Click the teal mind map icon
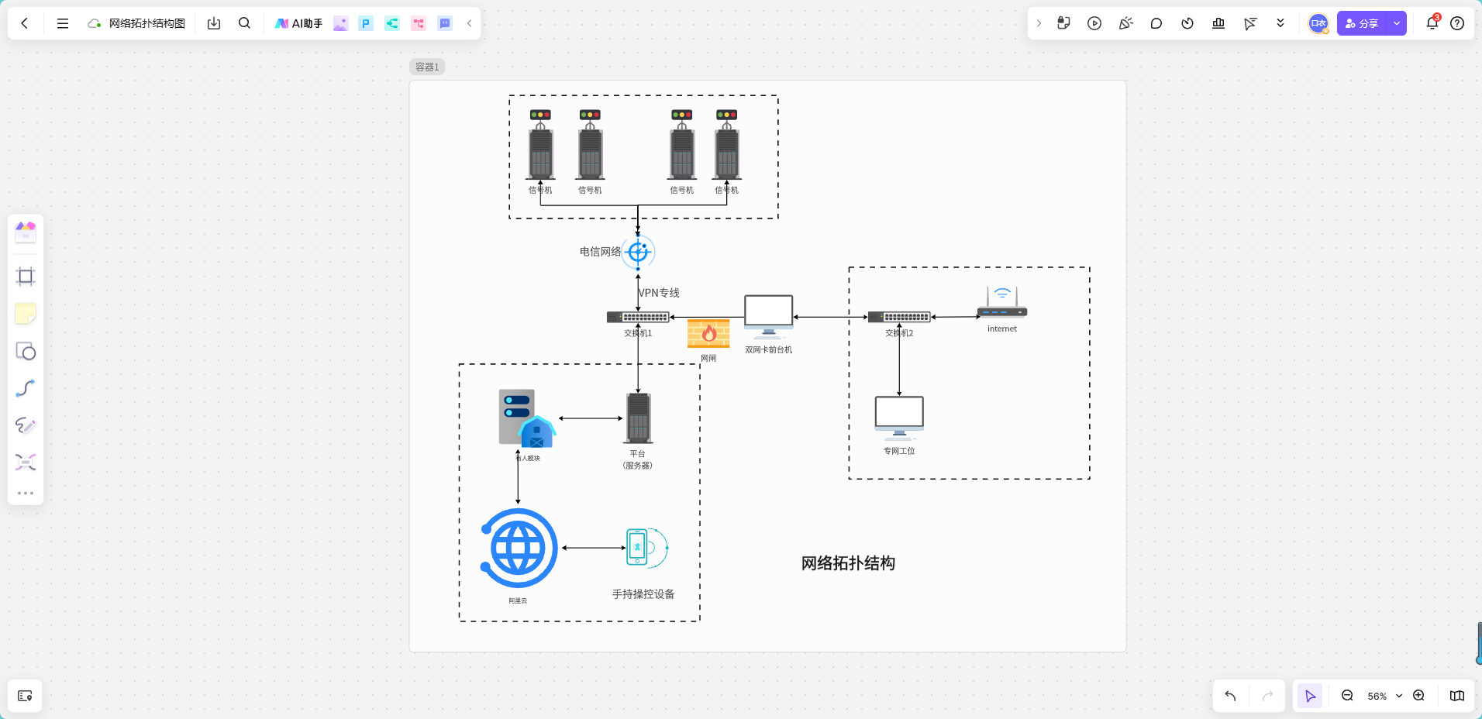1482x719 pixels. (x=392, y=23)
